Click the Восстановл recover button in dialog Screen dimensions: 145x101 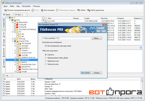coord(85,73)
